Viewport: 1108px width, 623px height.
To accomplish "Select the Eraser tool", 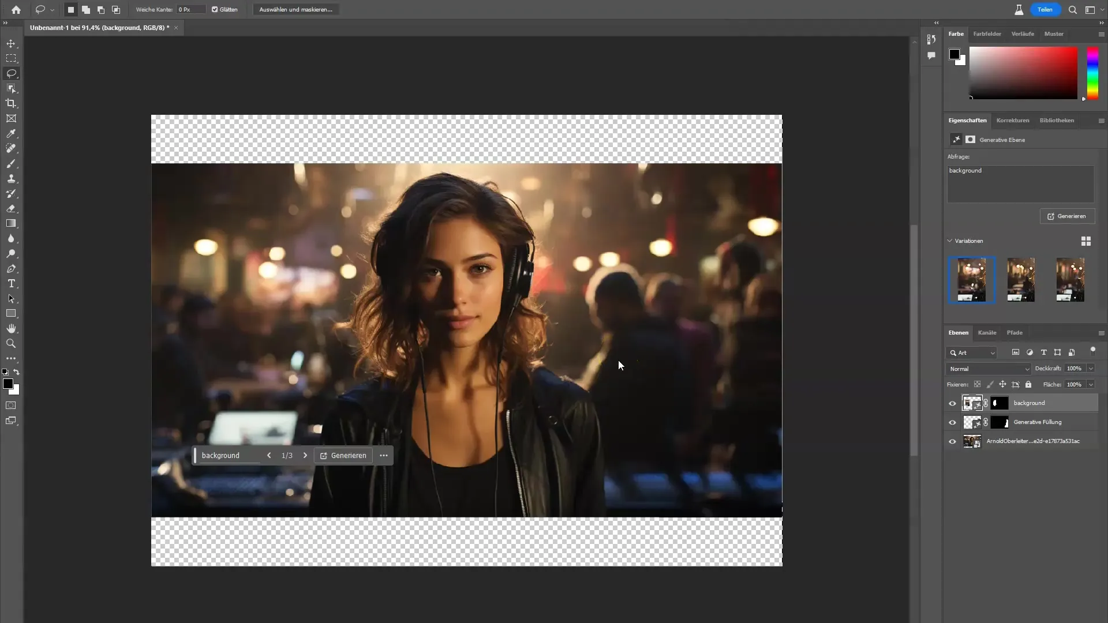I will coord(11,208).
